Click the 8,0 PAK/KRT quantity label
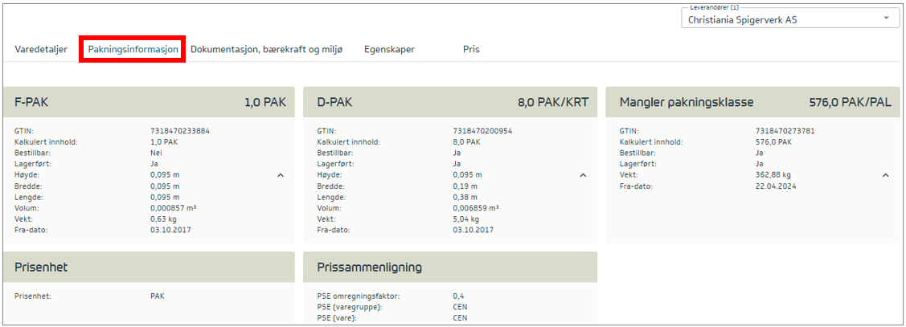906x327 pixels. (553, 103)
